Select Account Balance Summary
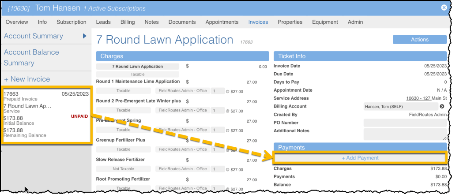452x194 pixels. [x=31, y=57]
